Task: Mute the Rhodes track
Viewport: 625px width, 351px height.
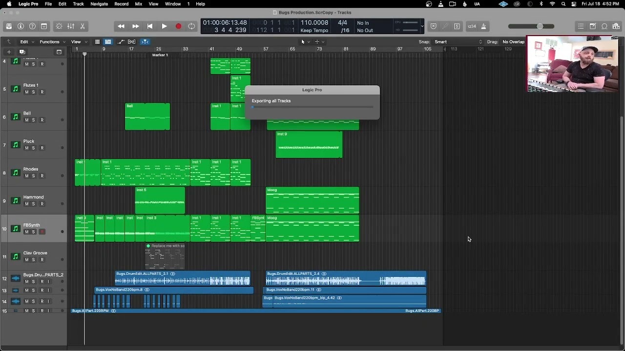Action: tap(27, 176)
